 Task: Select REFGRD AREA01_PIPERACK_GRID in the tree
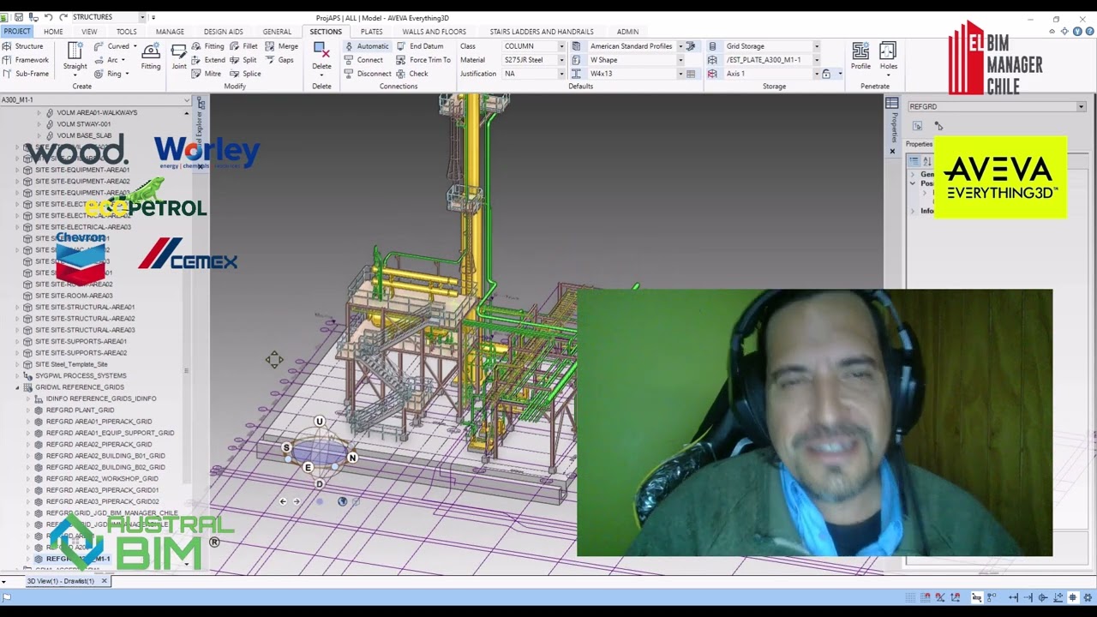click(99, 422)
